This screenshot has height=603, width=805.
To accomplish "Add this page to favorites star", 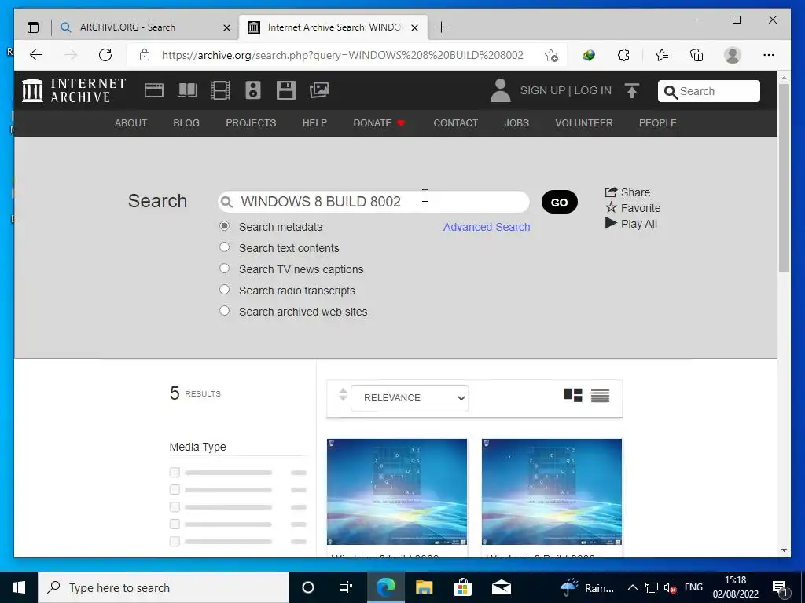I will (x=551, y=56).
